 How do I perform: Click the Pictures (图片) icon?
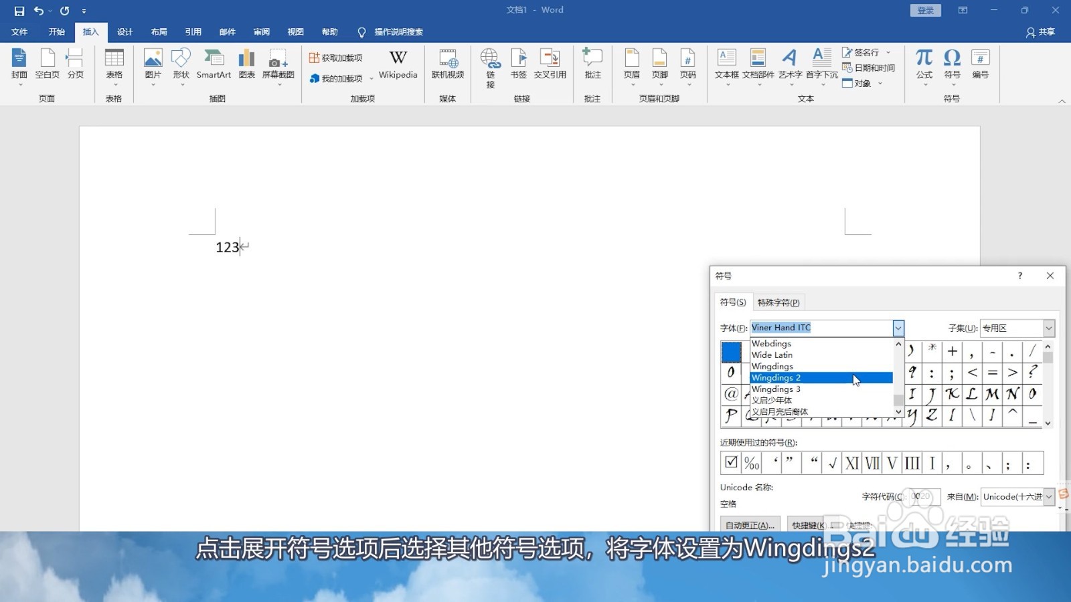(153, 67)
